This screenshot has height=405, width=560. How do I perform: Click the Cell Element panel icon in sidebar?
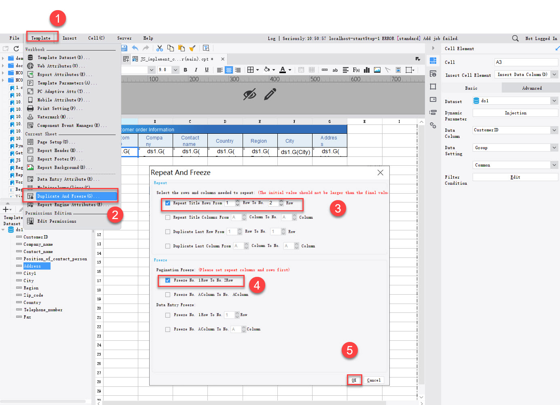pos(433,60)
